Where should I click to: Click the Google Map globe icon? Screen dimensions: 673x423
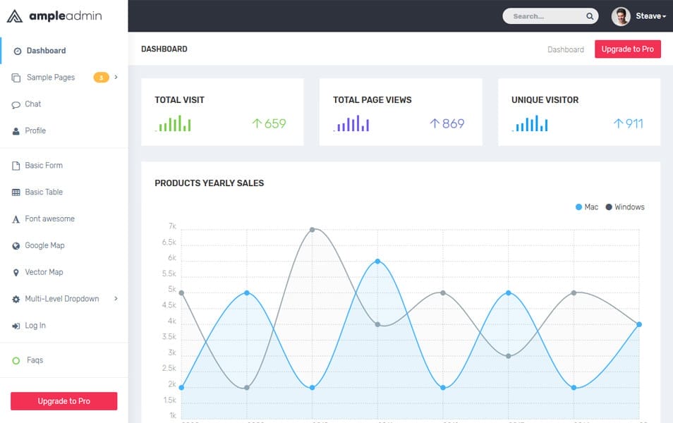[x=16, y=245]
